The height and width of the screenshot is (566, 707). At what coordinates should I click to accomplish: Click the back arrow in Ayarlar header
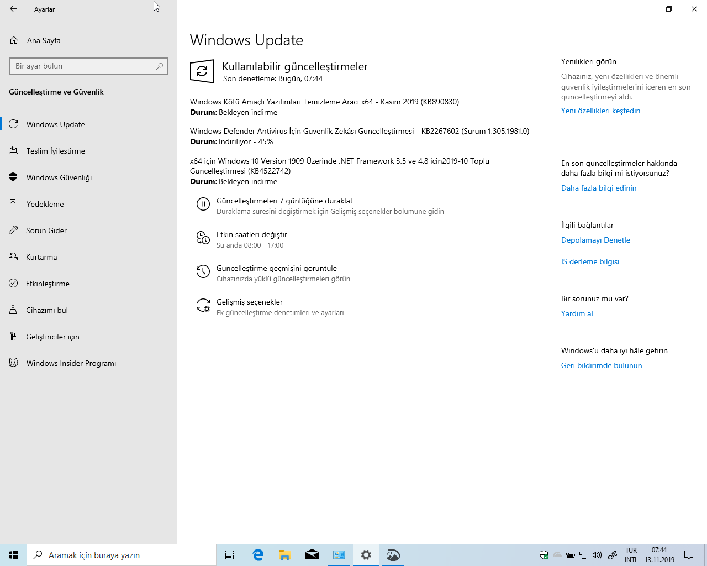coord(13,9)
